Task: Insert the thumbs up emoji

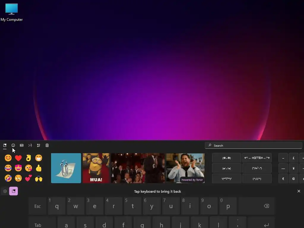Action: tap(39, 168)
